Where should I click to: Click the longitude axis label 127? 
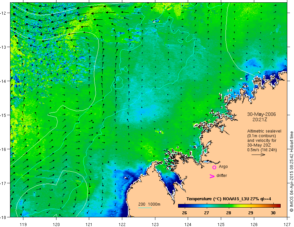pyautogui.click(x=287, y=224)
